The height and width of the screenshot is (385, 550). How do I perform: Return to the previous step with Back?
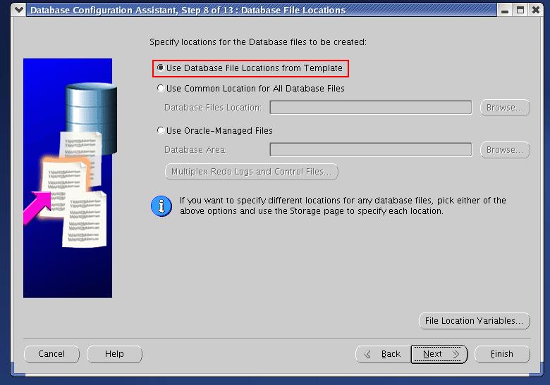(x=381, y=354)
